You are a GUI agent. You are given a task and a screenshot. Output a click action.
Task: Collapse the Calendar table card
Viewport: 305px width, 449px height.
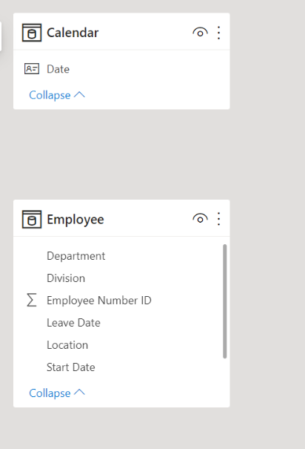tap(57, 95)
